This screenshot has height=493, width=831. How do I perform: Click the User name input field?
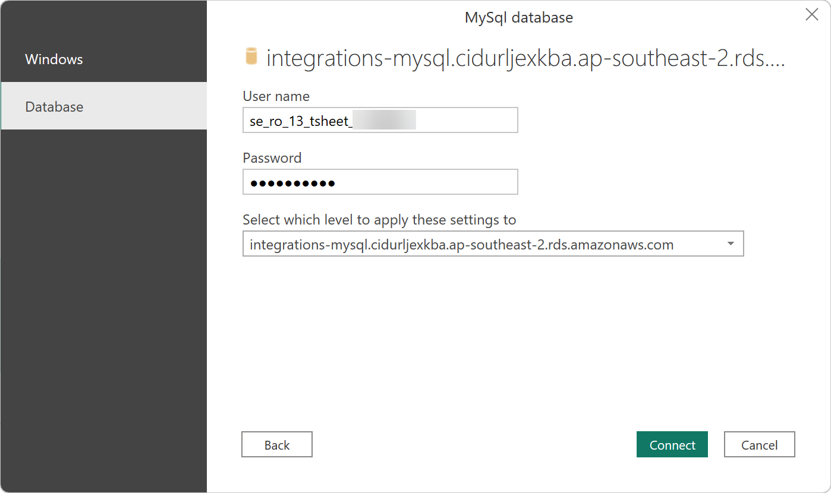coord(380,120)
